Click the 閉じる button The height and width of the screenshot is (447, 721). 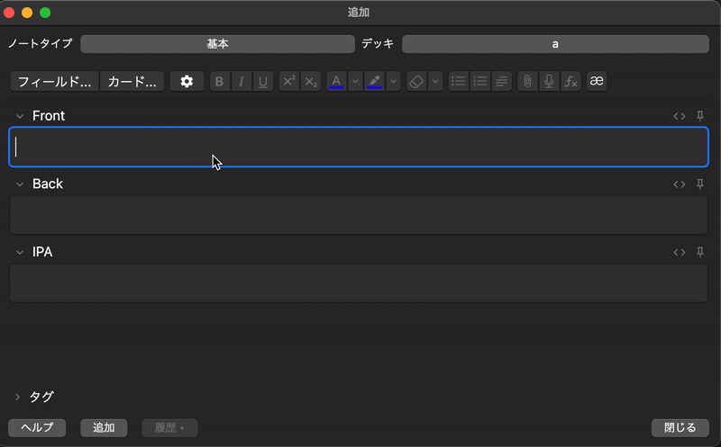[680, 428]
